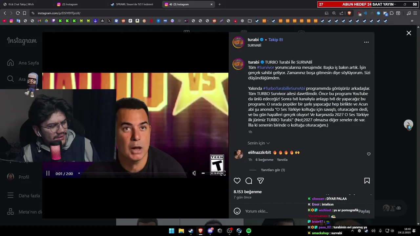This screenshot has width=420, height=236.
Task: Open Brave Shields lion icon
Action: (349, 13)
